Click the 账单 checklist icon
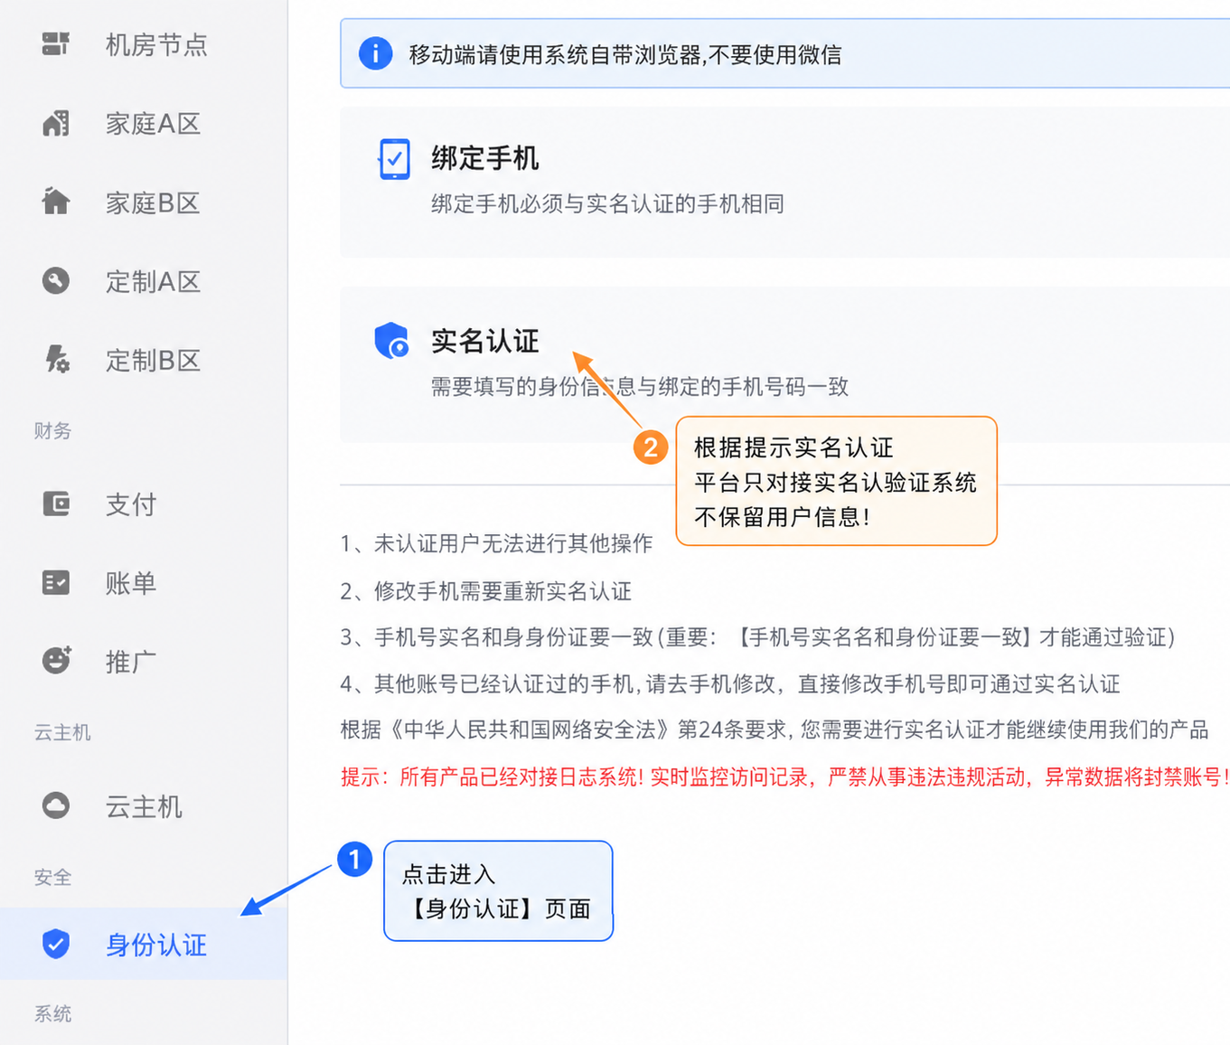The height and width of the screenshot is (1045, 1230). click(56, 583)
